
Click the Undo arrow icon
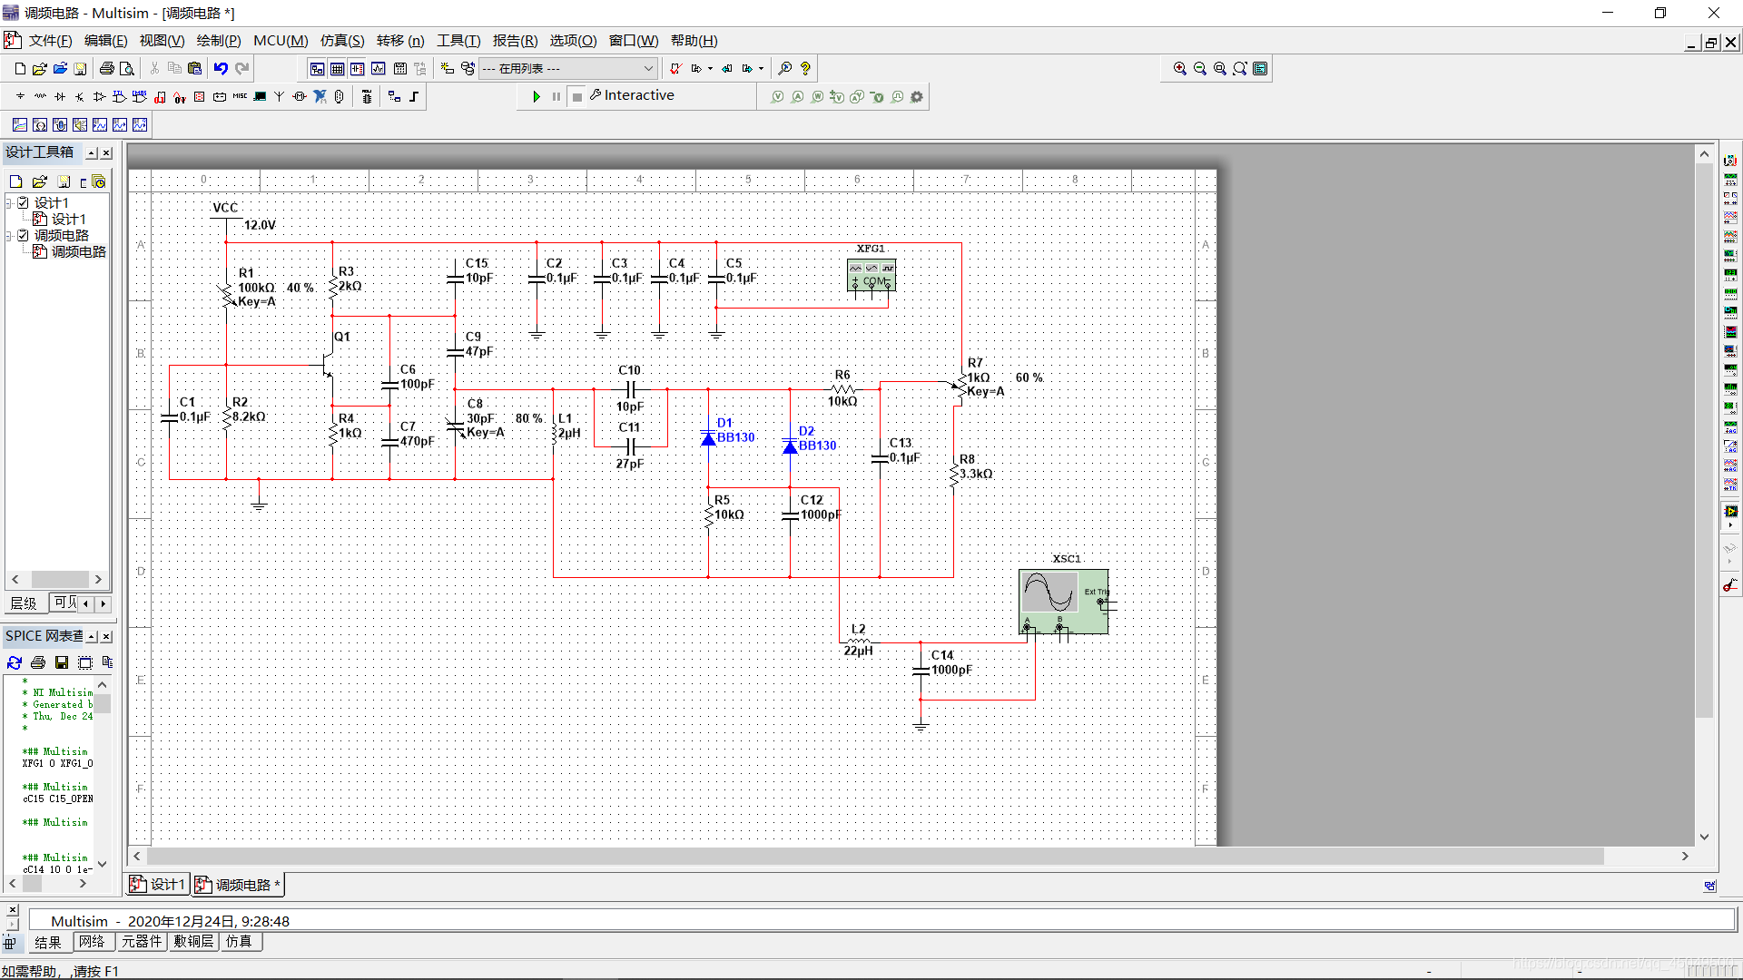[x=221, y=68]
